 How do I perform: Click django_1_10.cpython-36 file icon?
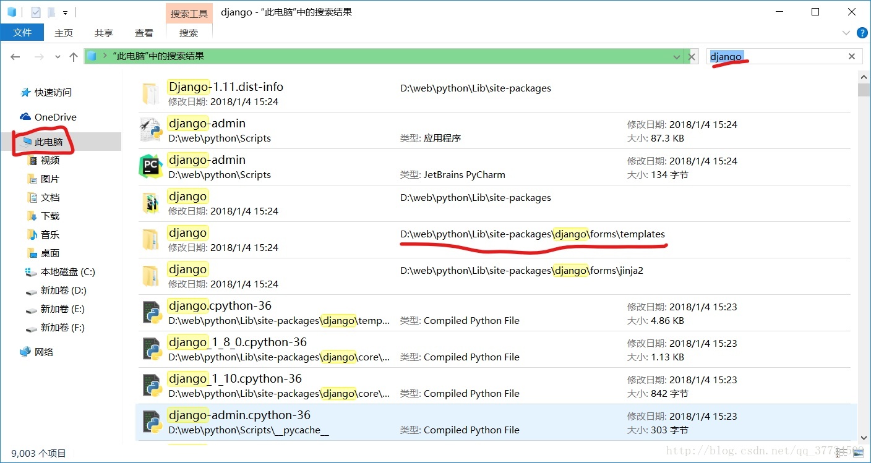click(x=152, y=386)
